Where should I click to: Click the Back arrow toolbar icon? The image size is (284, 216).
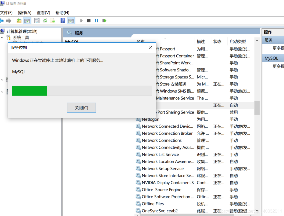2,21
